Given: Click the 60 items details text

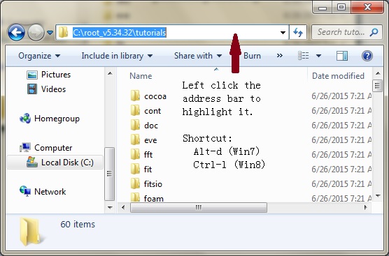Looking at the screenshot, I should [78, 224].
